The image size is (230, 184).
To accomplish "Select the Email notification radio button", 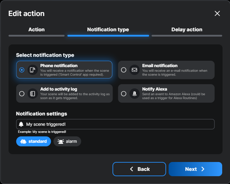I will click(x=124, y=70).
